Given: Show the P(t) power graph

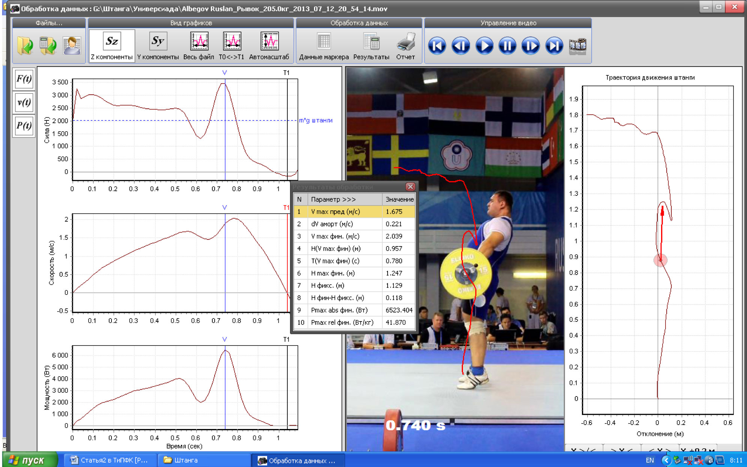Looking at the screenshot, I should (x=24, y=126).
